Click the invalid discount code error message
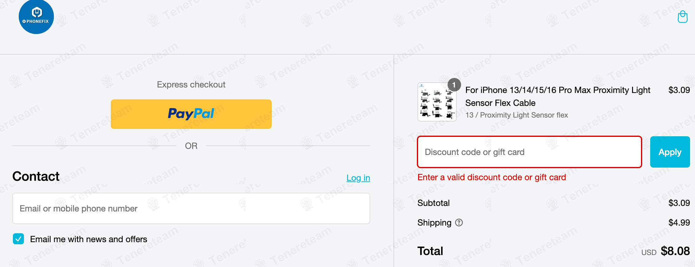Screen dimensions: 695x267 coord(491,177)
